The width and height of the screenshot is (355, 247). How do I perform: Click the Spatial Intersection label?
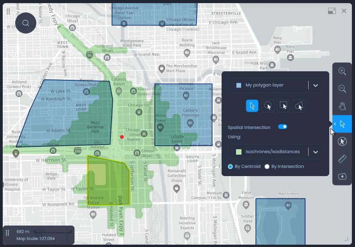pyautogui.click(x=249, y=127)
